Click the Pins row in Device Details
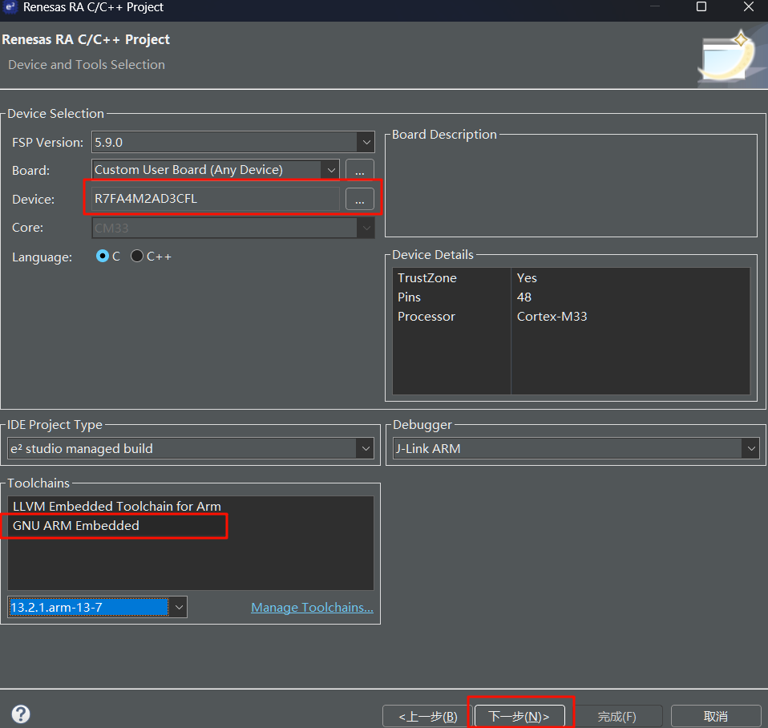 [571, 297]
